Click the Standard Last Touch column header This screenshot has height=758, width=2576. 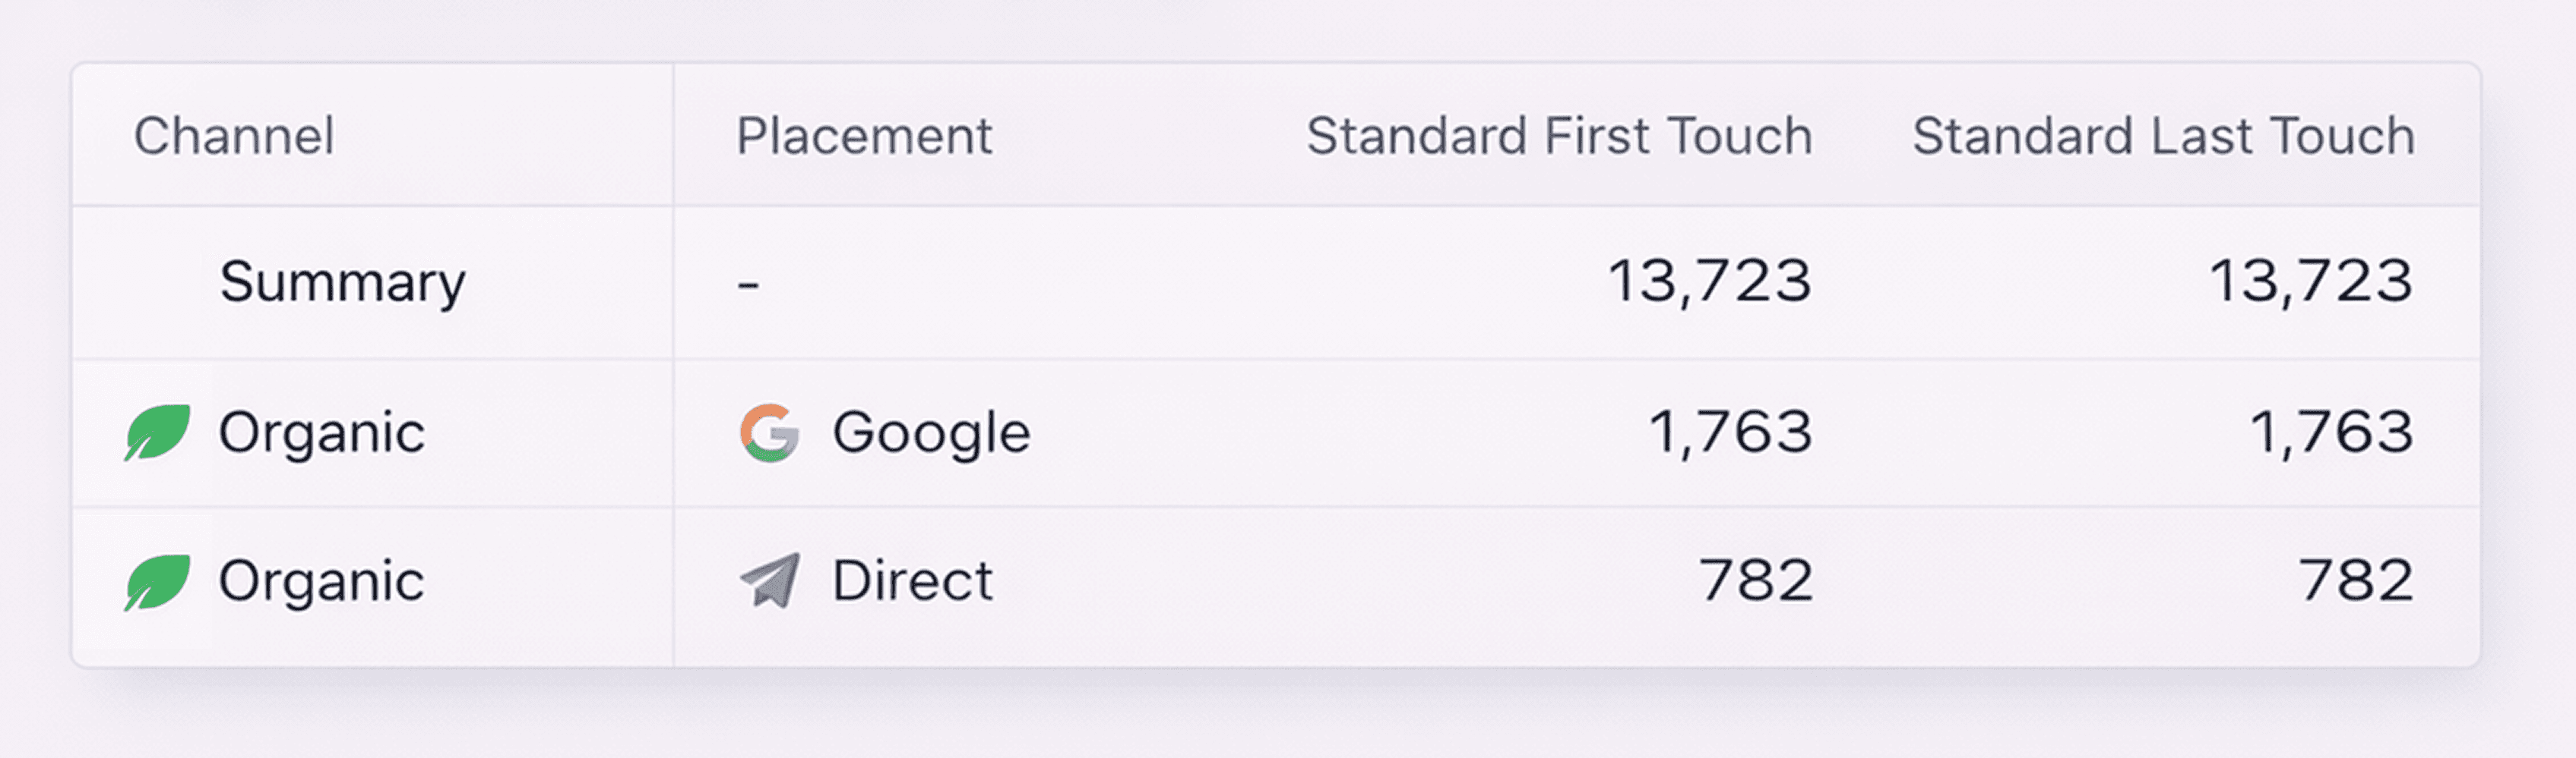(2163, 136)
